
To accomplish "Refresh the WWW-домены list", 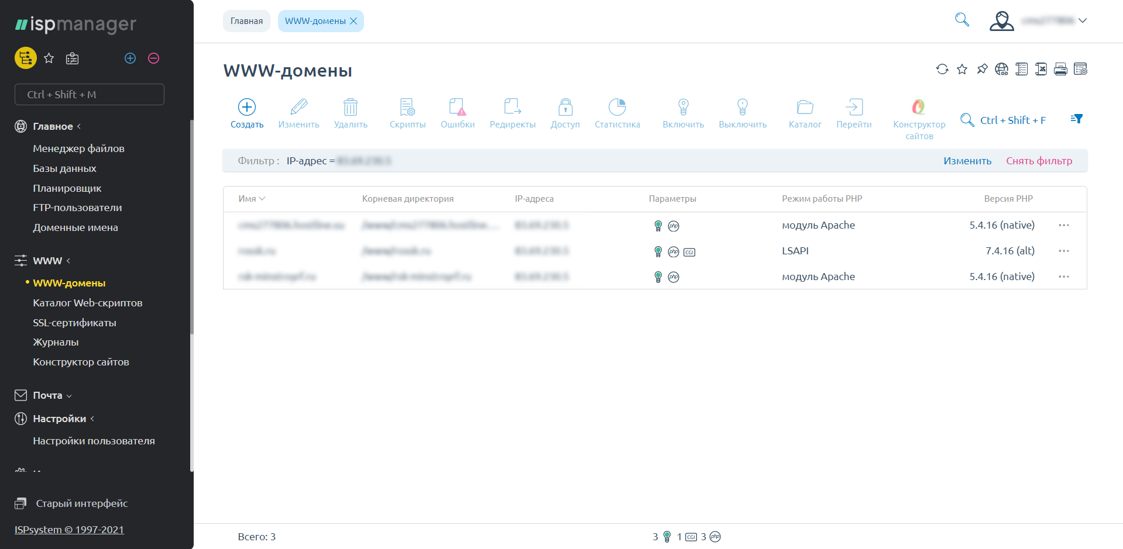I will point(942,69).
